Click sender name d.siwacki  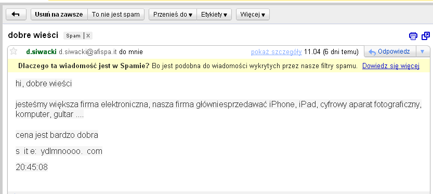(x=41, y=51)
